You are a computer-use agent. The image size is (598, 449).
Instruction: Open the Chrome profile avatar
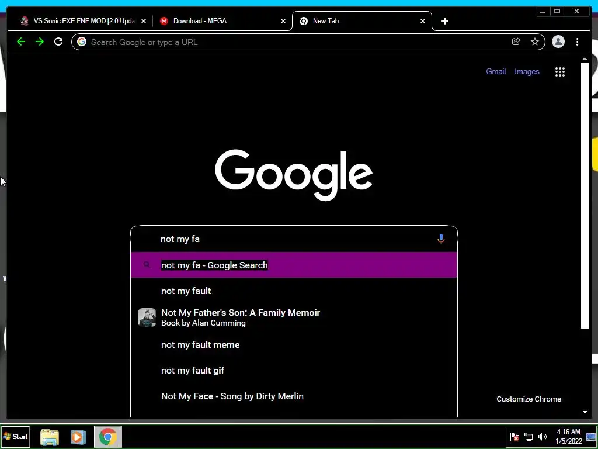tap(558, 42)
